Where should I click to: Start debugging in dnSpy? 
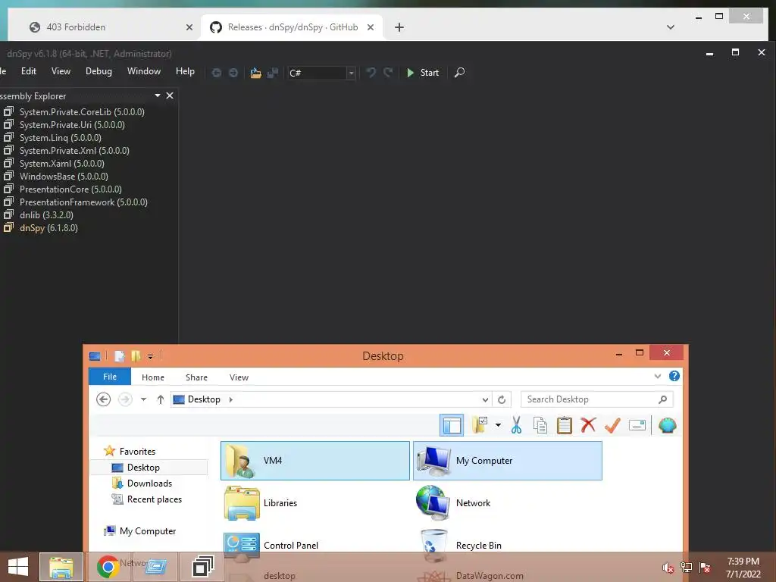point(423,73)
